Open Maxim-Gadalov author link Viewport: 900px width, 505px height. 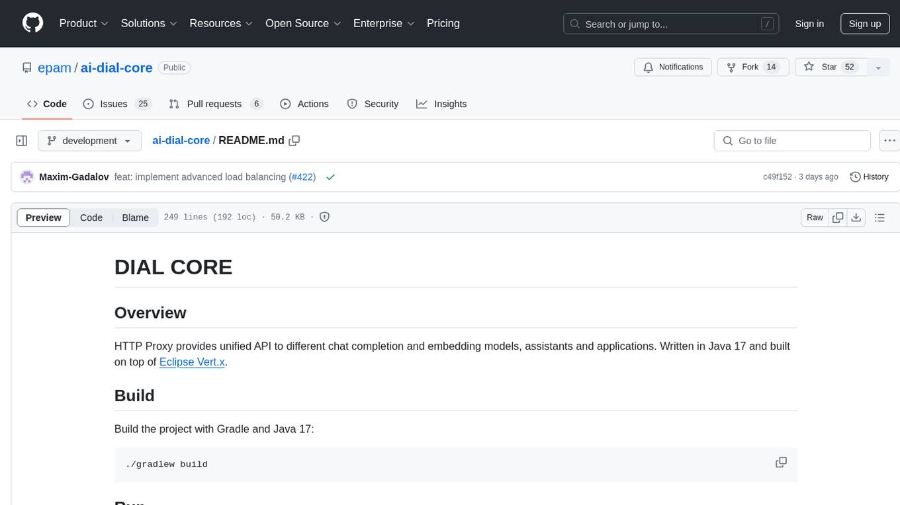pyautogui.click(x=74, y=177)
